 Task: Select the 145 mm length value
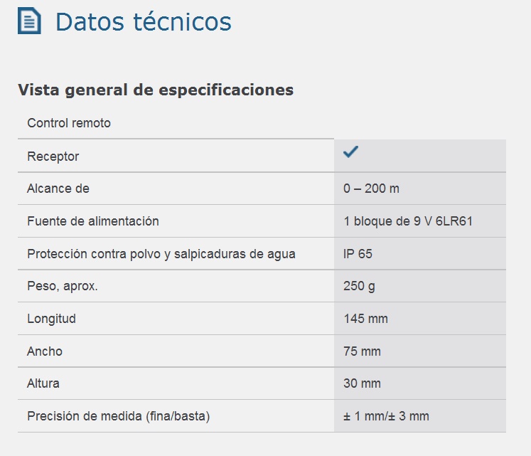[365, 319]
